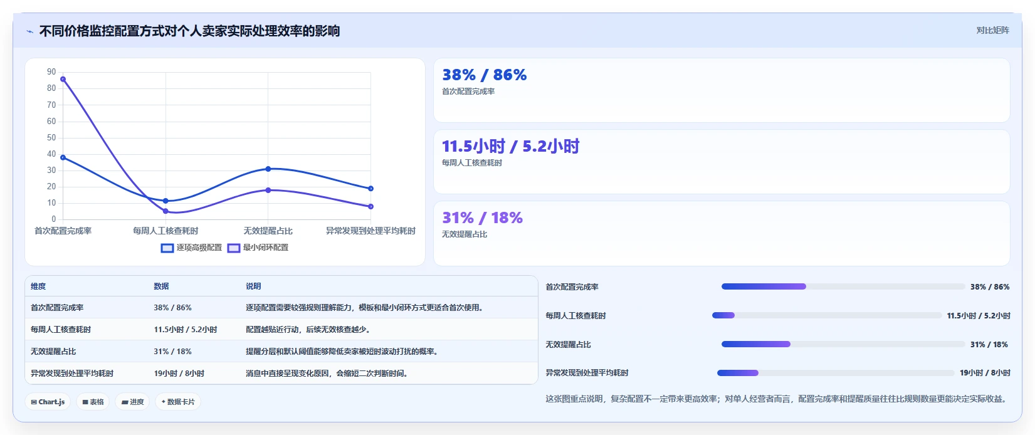Screen dimensions: 1035x435
Task: Click the blue 逐项高级配置 legend swatch
Action: [167, 248]
